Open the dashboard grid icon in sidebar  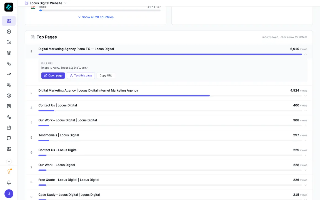pyautogui.click(x=9, y=21)
